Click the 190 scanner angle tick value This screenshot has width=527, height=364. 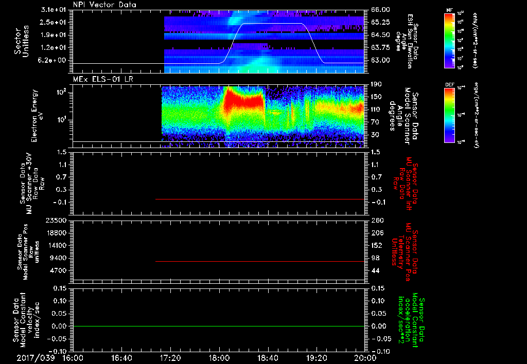(376, 84)
